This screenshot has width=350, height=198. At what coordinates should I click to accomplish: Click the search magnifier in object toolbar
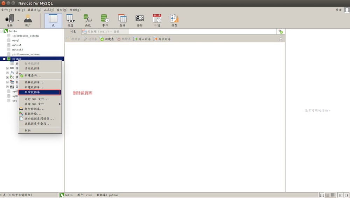click(280, 39)
